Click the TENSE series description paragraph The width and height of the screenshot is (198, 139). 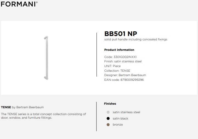(x=43, y=116)
